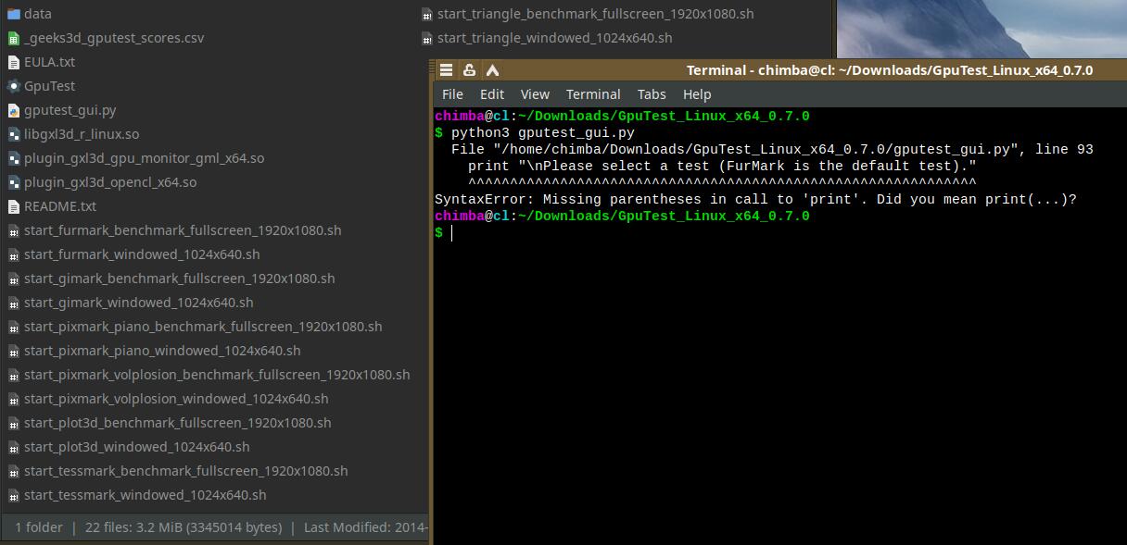Select file name start_gimark_benchmark_fullscreen_1920x1080.sh

coord(180,279)
